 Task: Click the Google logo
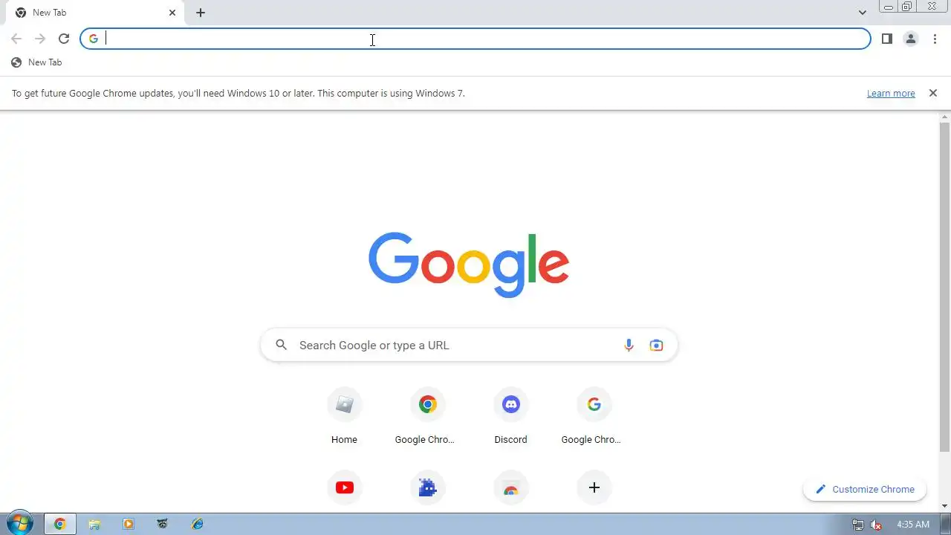pyautogui.click(x=469, y=265)
